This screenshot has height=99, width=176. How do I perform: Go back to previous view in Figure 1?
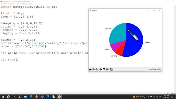(94, 70)
